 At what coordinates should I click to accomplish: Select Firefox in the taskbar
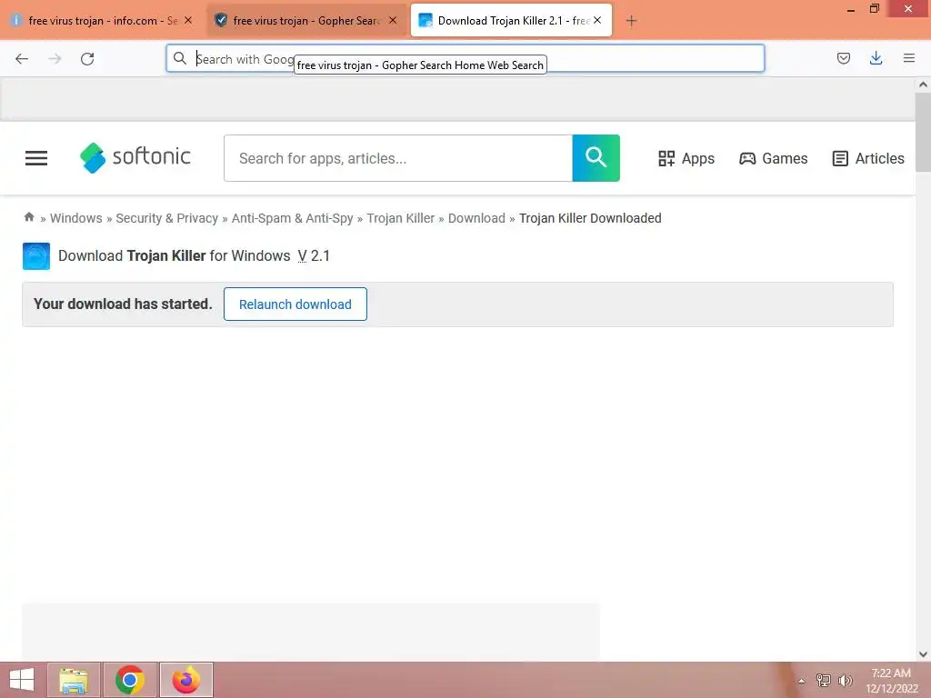(186, 680)
